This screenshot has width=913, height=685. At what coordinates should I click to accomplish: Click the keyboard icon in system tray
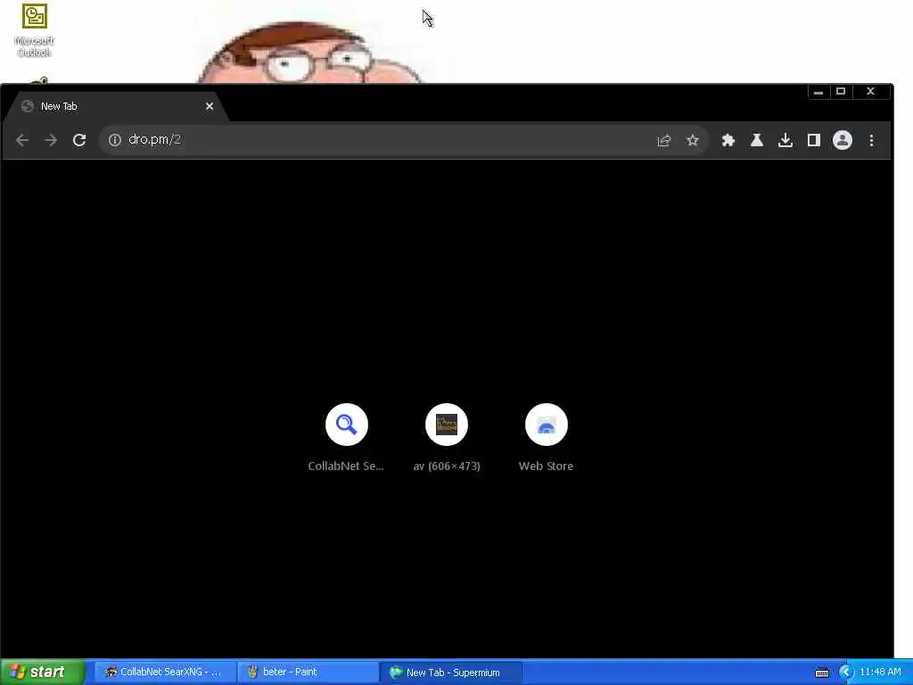tap(821, 673)
